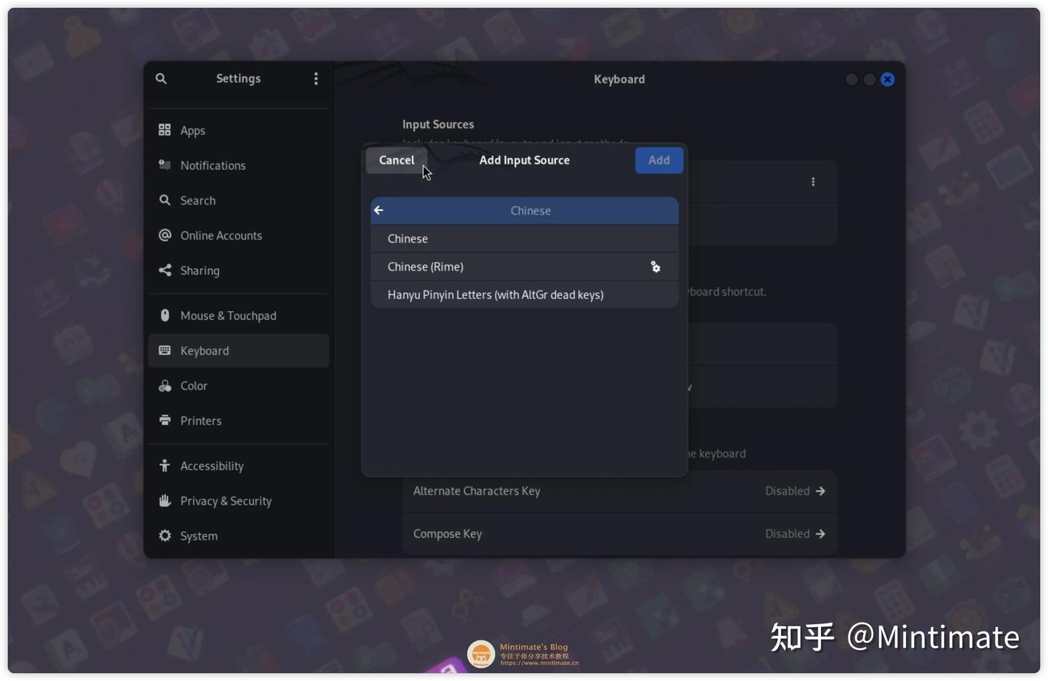Click the Online Accounts icon in sidebar
The width and height of the screenshot is (1048, 681).
coord(164,235)
